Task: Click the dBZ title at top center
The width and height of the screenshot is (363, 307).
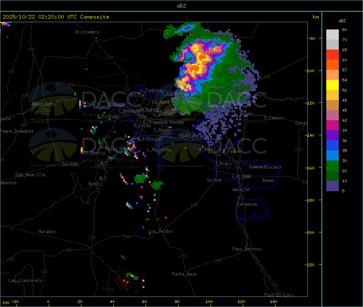Action: 181,6
